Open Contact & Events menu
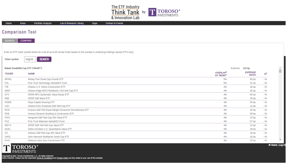 [x=114, y=23]
